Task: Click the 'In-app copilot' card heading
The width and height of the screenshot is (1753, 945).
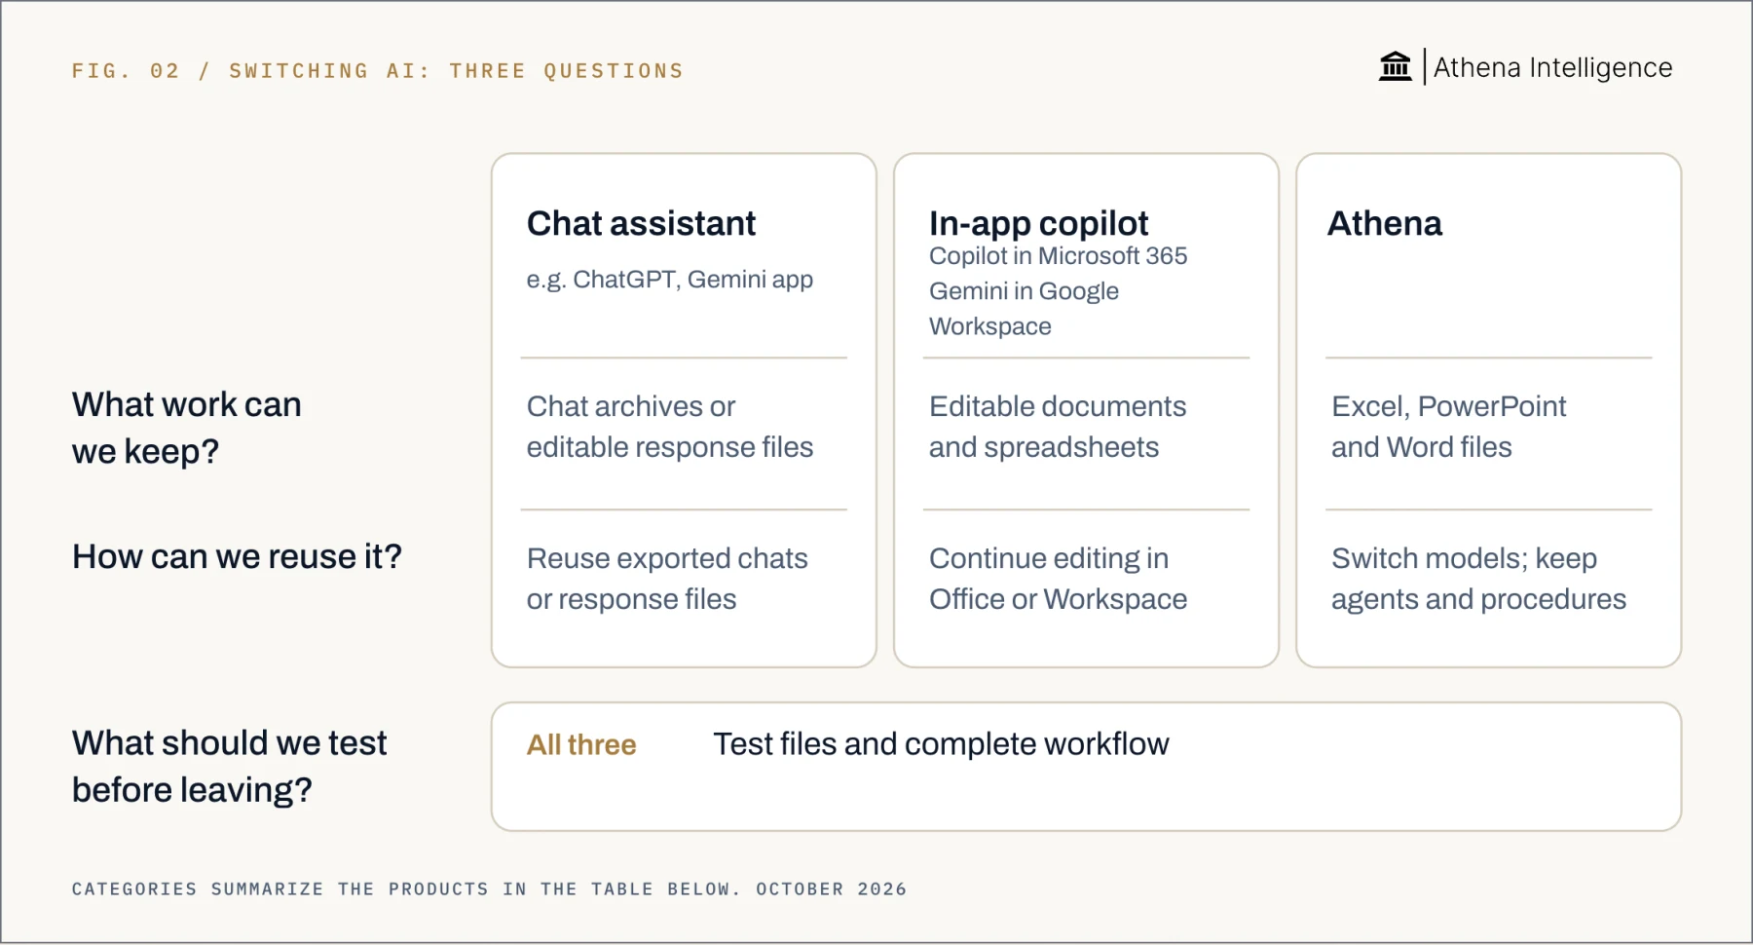Action: click(x=1038, y=223)
